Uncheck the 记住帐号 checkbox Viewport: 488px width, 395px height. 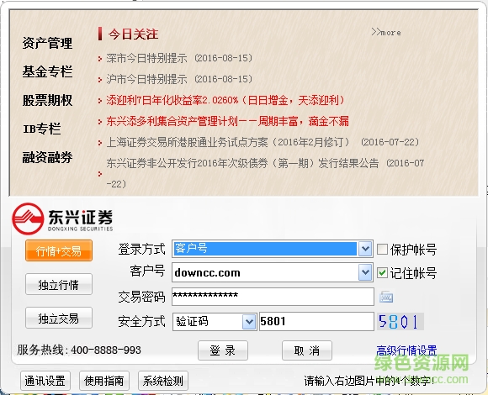[x=382, y=273]
